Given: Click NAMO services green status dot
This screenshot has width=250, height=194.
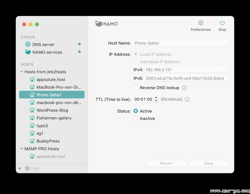Looking at the screenshot, I should click(x=79, y=52).
